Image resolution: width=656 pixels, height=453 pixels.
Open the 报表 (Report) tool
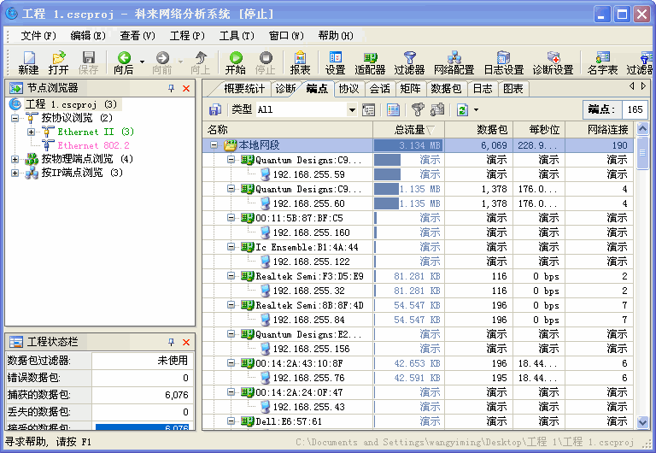tap(300, 62)
